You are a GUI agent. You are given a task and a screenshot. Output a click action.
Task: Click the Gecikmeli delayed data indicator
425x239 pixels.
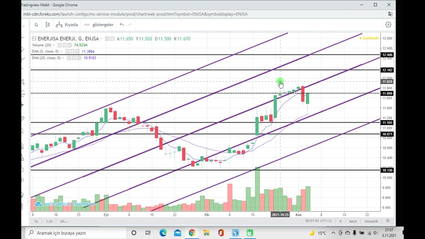[x=369, y=39]
